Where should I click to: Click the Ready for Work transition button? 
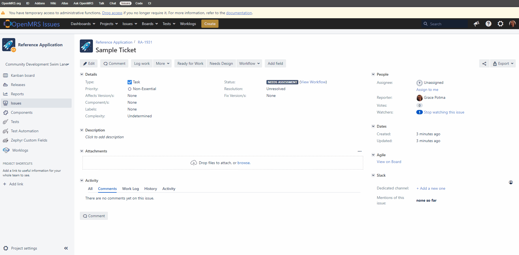pos(190,63)
